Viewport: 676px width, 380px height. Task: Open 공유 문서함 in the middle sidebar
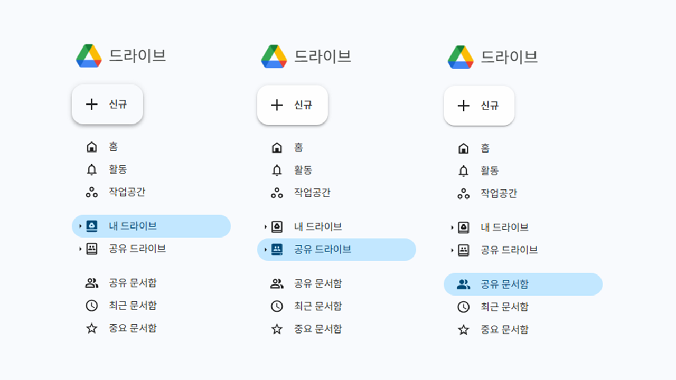(317, 283)
